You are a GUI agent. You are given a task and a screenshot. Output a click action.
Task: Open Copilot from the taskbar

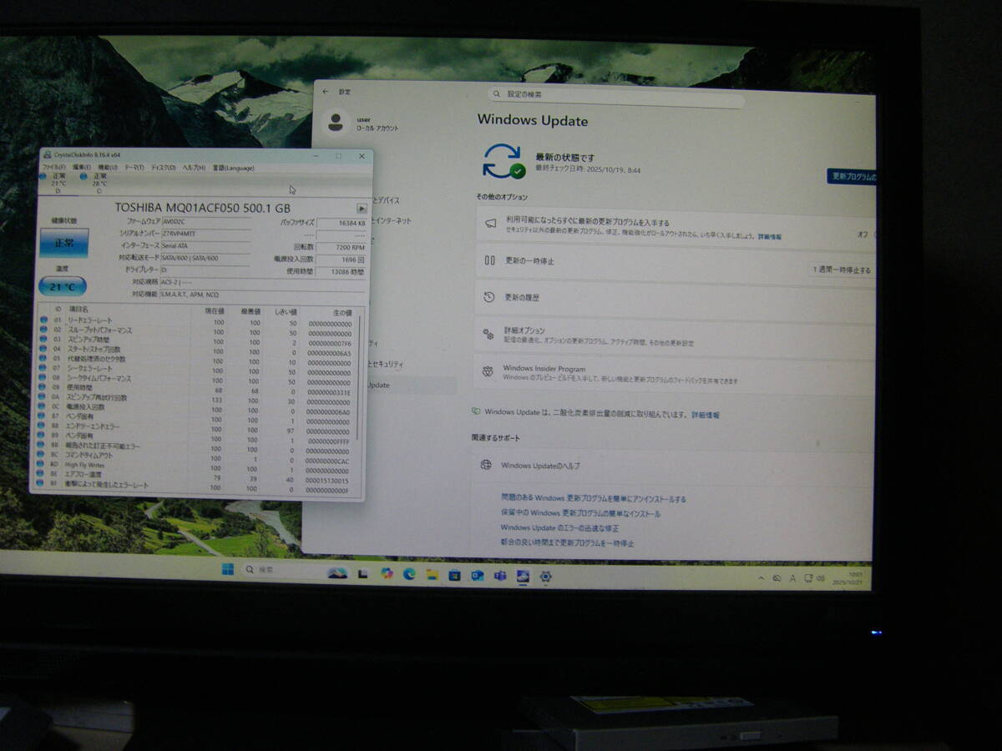(x=386, y=573)
